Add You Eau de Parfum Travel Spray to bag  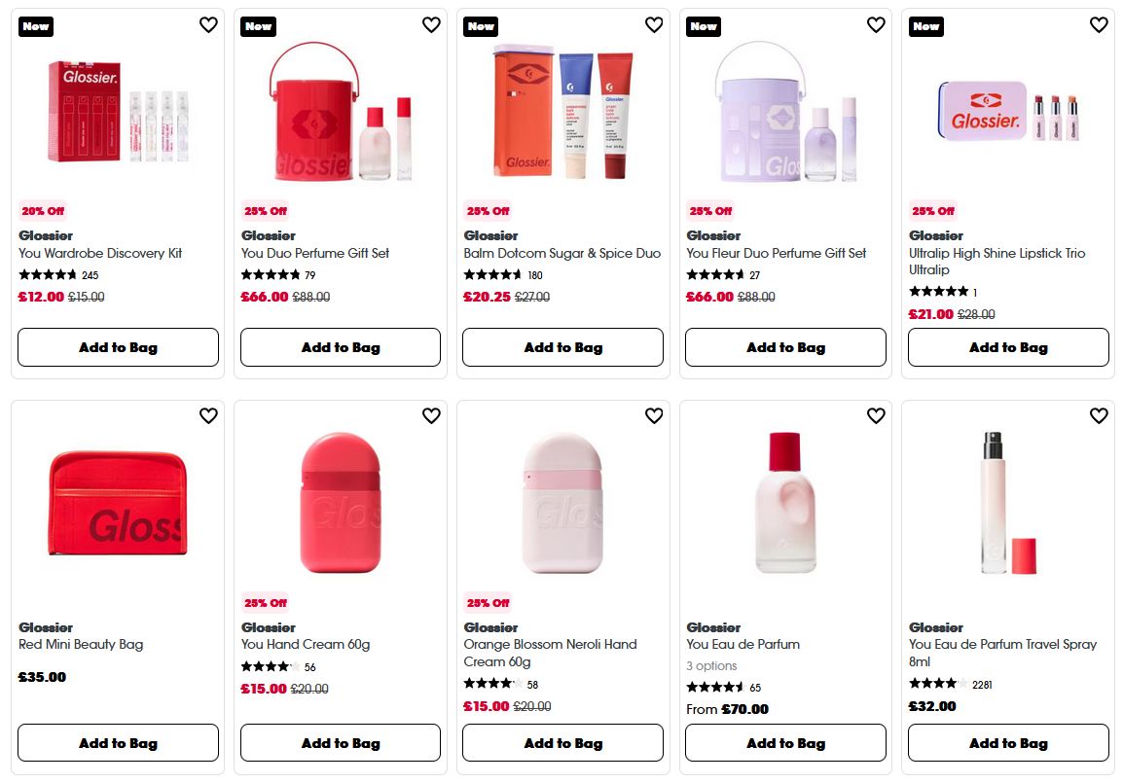[1008, 742]
